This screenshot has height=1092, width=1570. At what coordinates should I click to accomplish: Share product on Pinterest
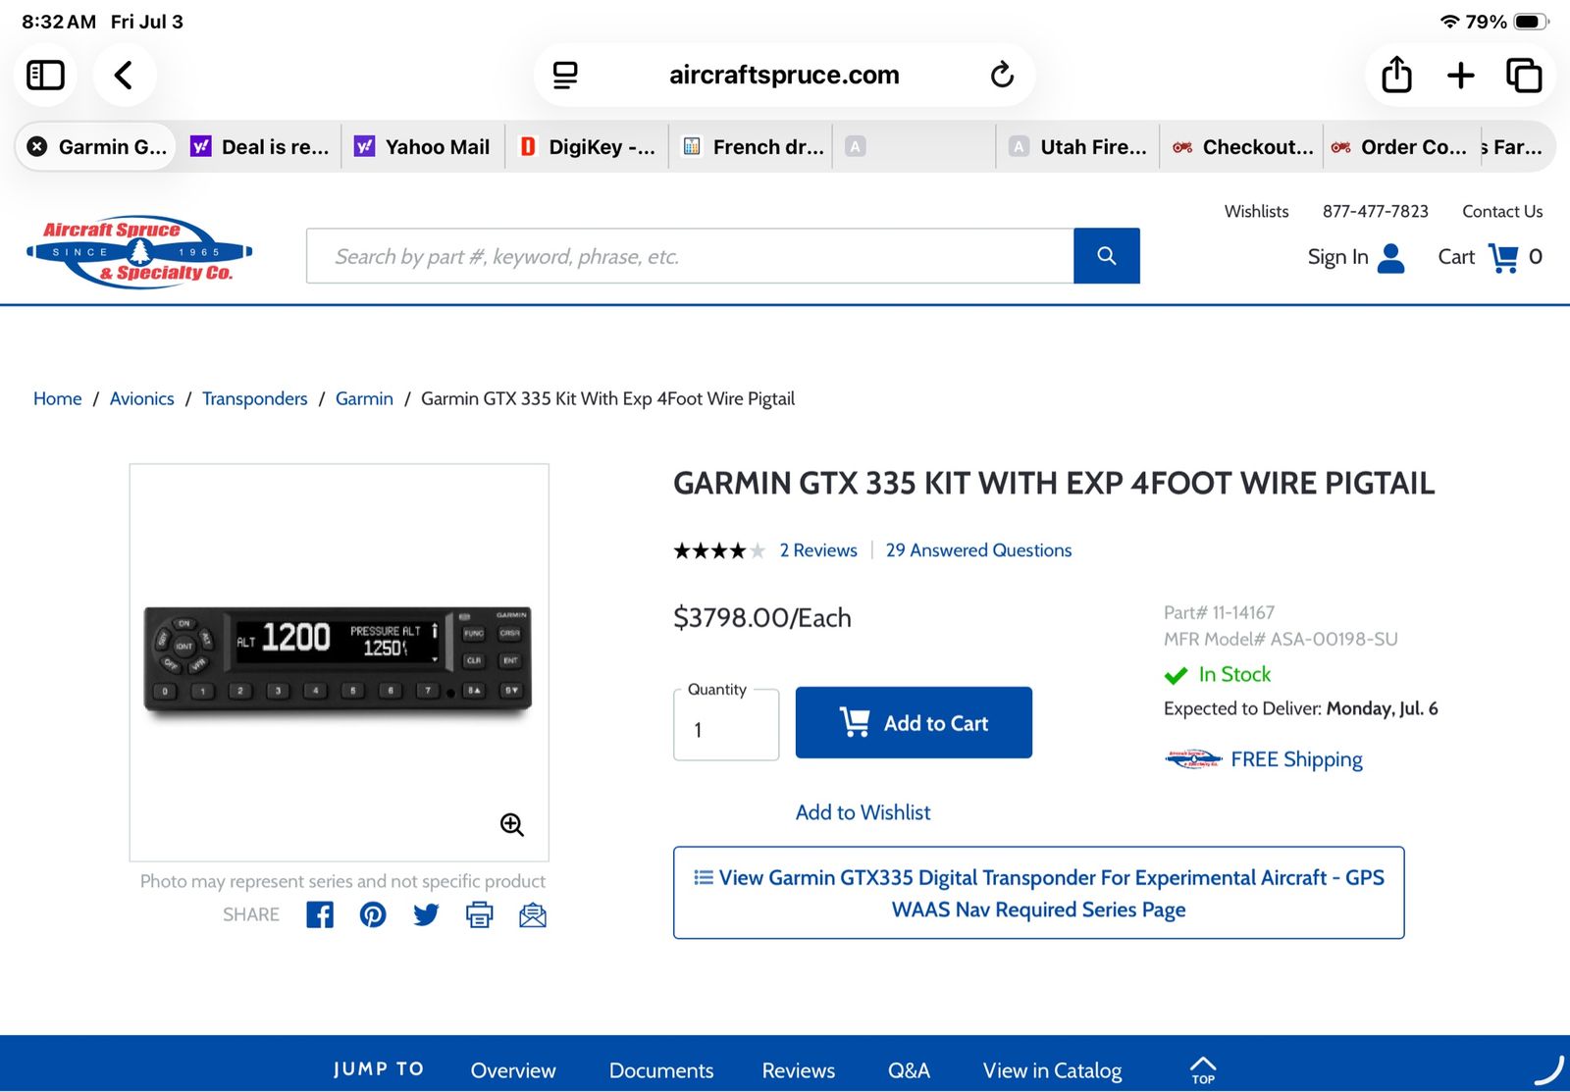pos(373,914)
